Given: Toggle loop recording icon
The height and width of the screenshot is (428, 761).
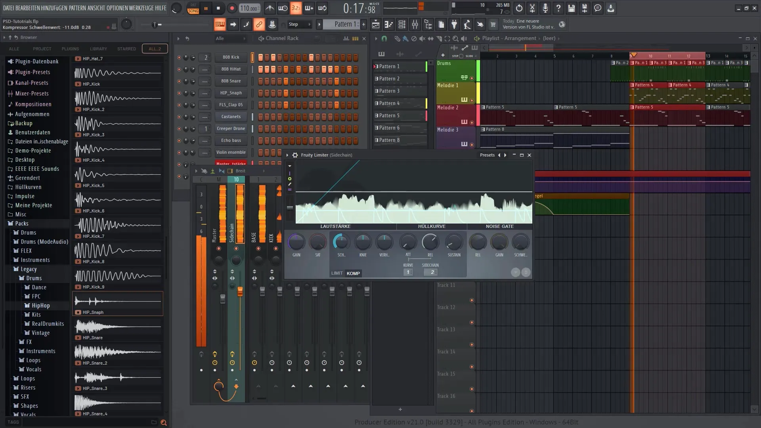Looking at the screenshot, I should click(322, 8).
